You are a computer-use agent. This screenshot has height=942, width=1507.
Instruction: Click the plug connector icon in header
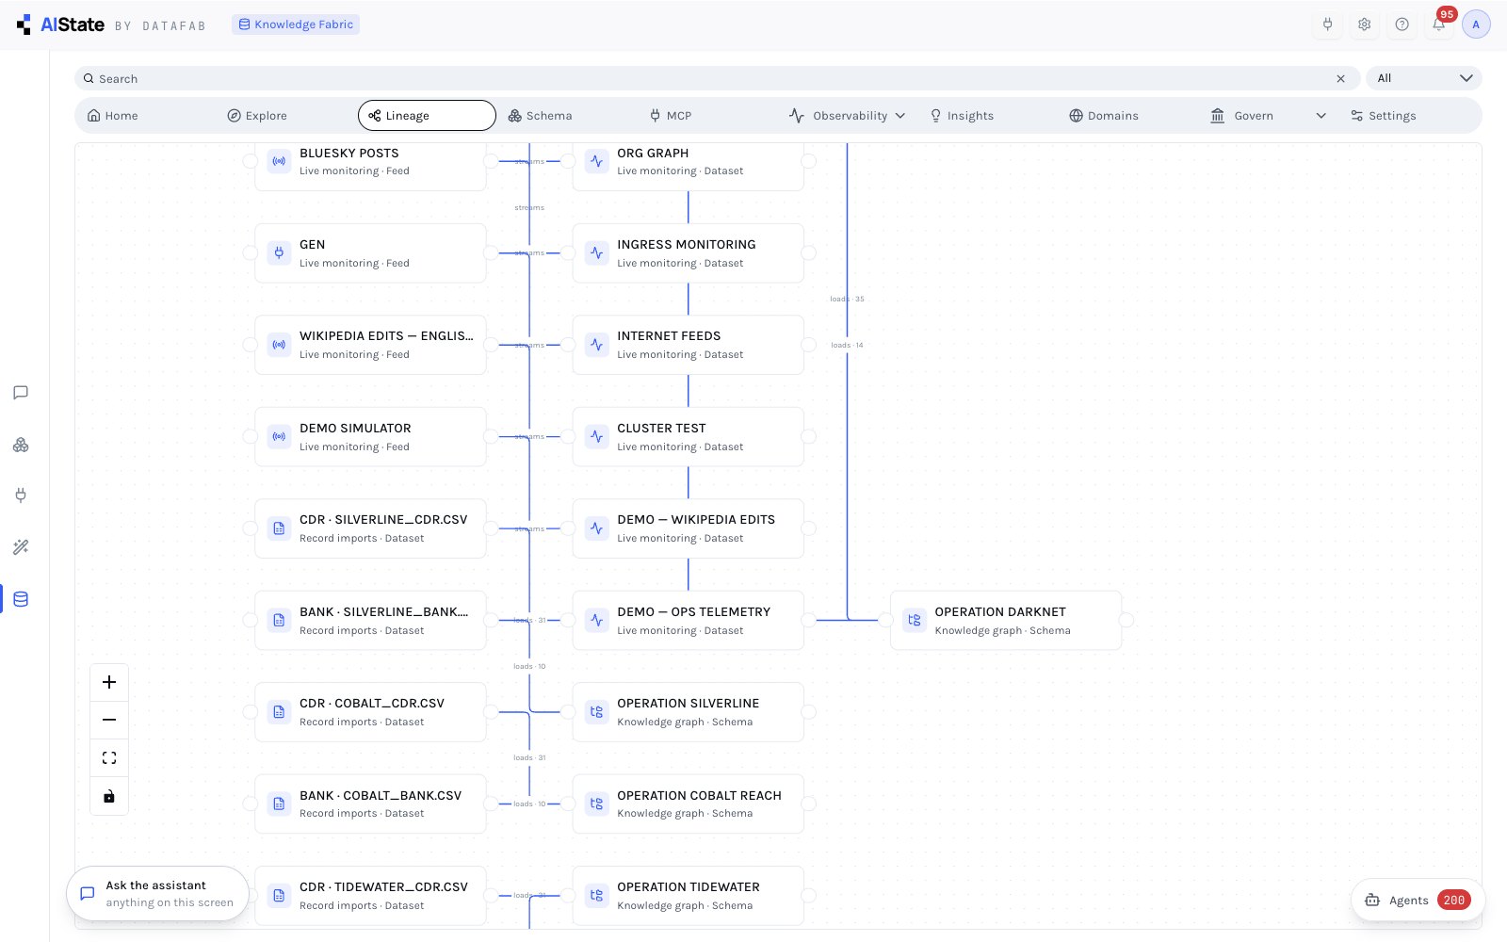[x=1327, y=24]
